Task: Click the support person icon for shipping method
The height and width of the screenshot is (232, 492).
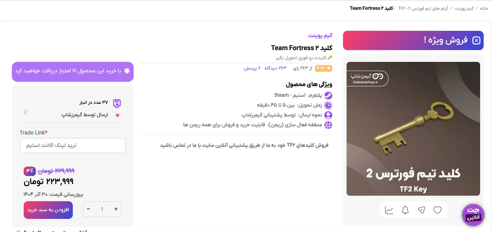Action: click(328, 115)
